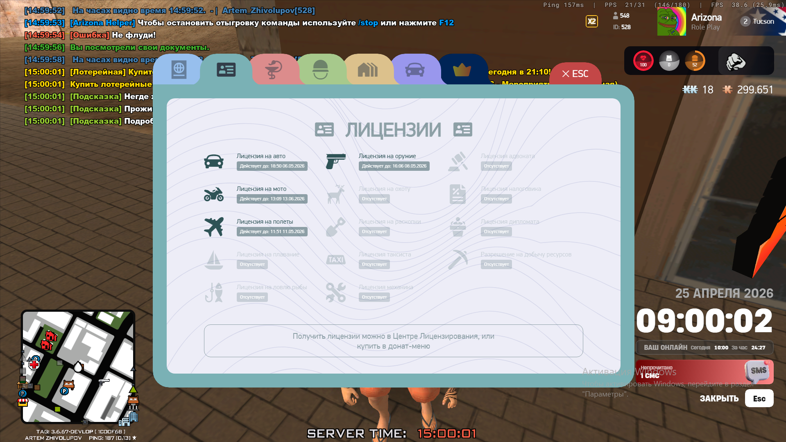The image size is (786, 442).
Task: Click the F12 link in chat
Action: point(446,23)
